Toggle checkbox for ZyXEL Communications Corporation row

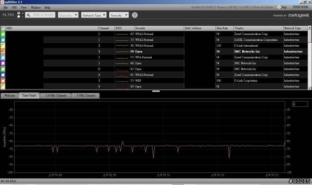tap(3, 40)
